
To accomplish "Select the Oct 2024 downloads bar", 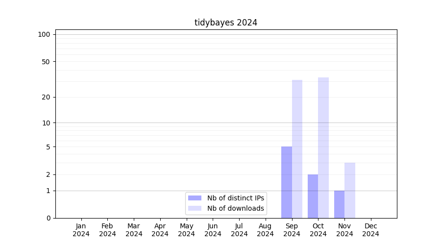I will coord(323,147).
